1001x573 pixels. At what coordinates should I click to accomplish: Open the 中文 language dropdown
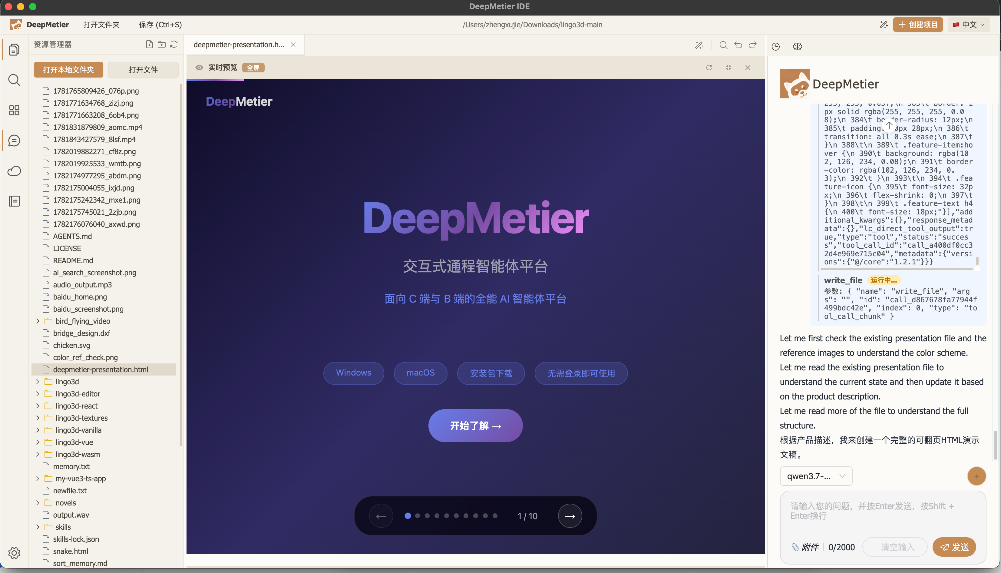[968, 25]
